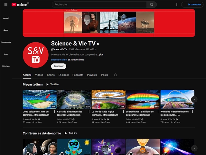This screenshot has width=206, height=155.
Task: Click play icon next to Conférences d'Astronomie Tout lire
Action: click(x=66, y=133)
